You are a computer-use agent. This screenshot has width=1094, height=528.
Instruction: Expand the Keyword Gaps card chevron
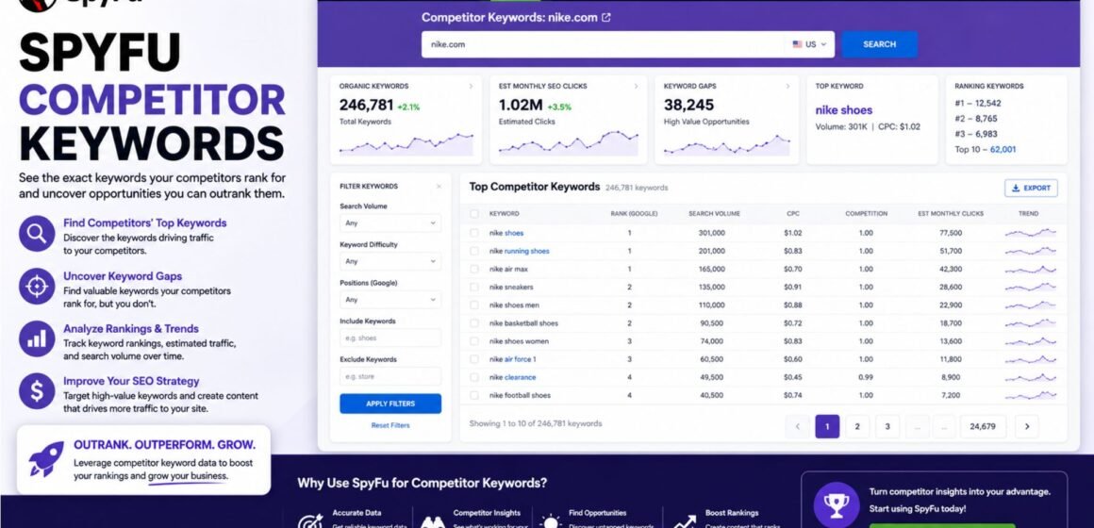[x=787, y=87]
